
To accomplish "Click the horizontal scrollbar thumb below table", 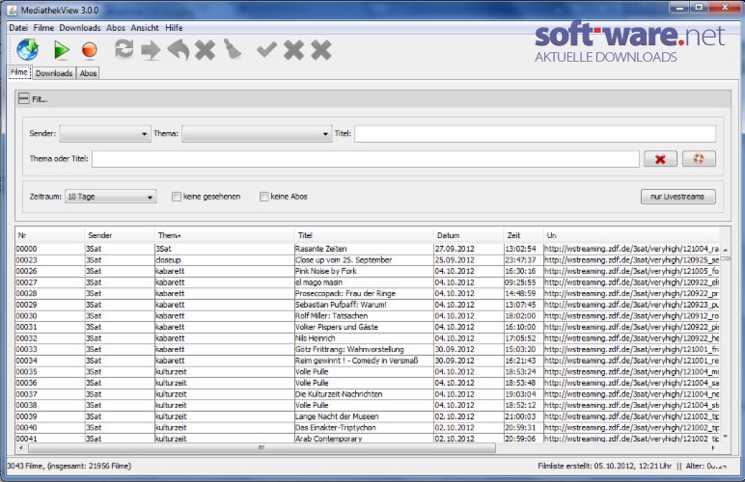I will (x=262, y=448).
